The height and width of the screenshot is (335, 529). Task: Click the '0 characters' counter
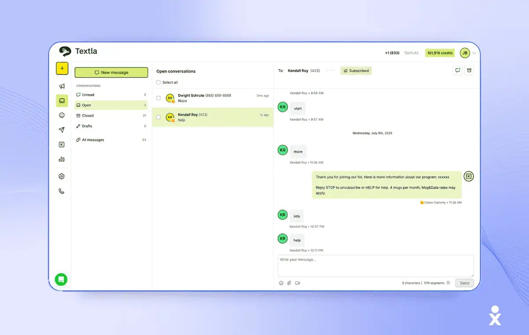(x=411, y=283)
